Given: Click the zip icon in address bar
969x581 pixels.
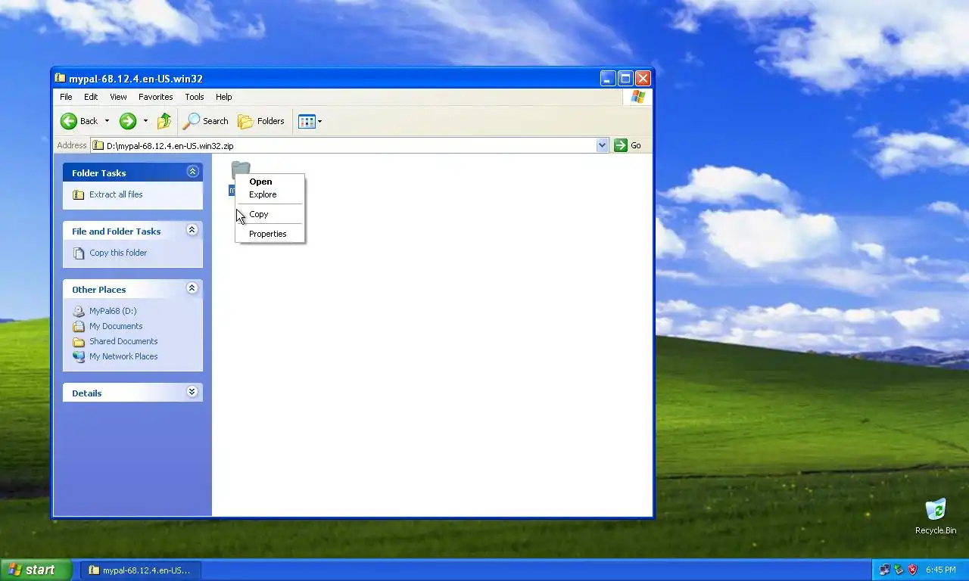Looking at the screenshot, I should [98, 145].
